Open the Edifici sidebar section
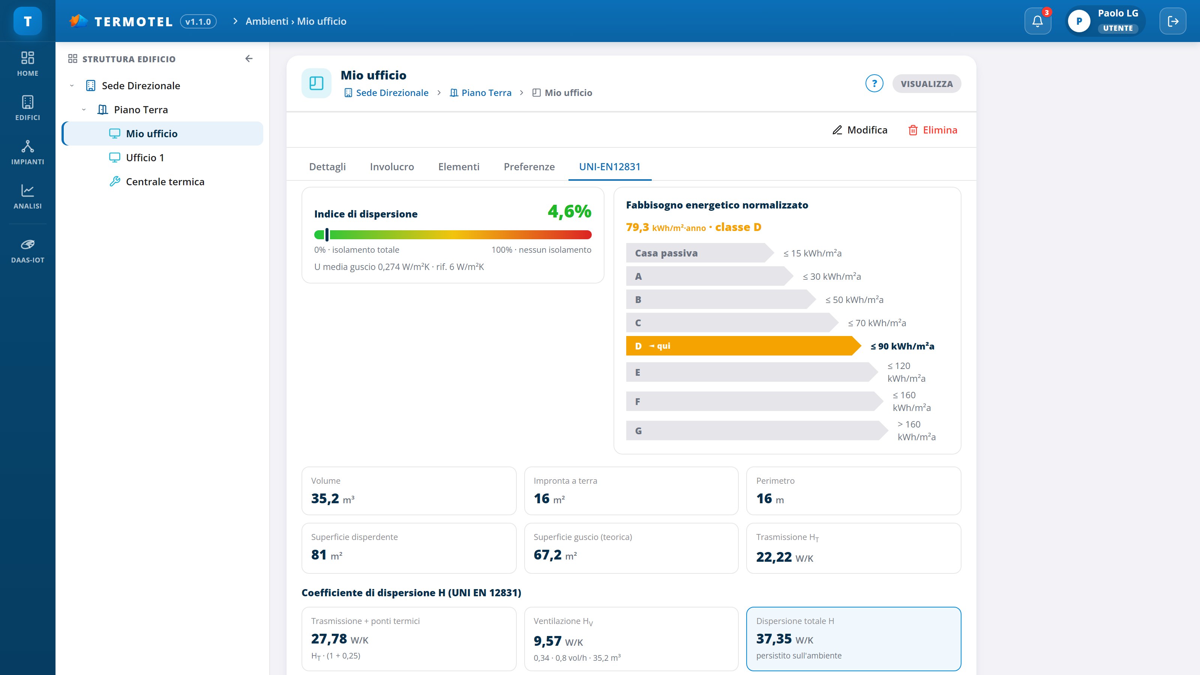 click(x=27, y=108)
